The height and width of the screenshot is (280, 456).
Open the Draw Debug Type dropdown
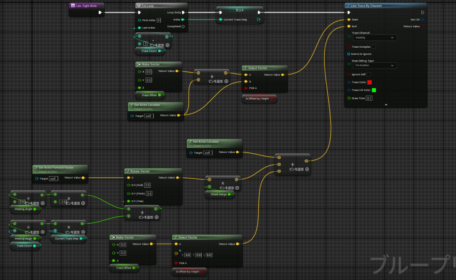374,65
